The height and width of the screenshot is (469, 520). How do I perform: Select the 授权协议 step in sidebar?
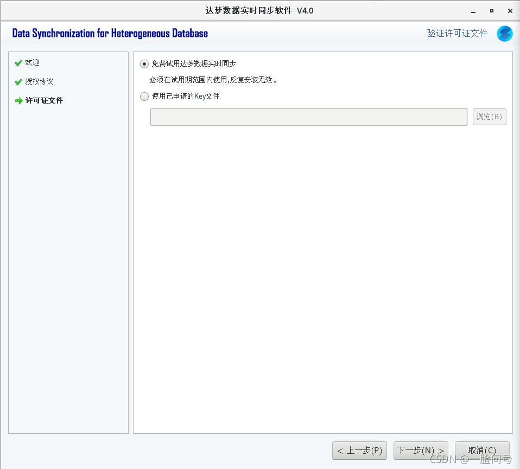coord(39,81)
